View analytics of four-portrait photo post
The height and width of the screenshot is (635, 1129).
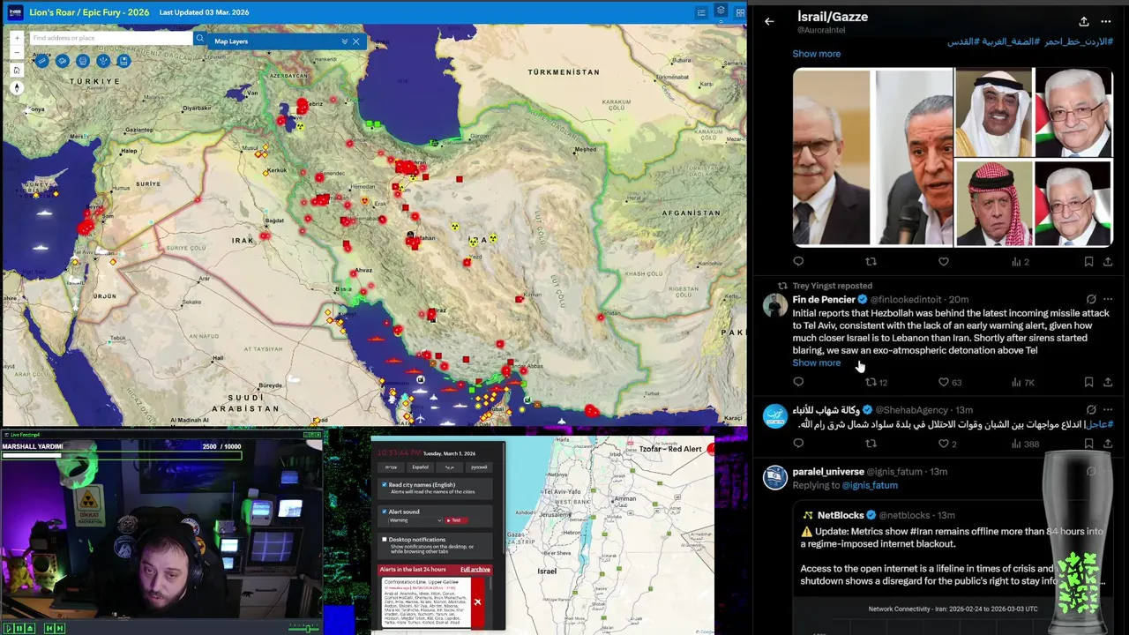1020,262
